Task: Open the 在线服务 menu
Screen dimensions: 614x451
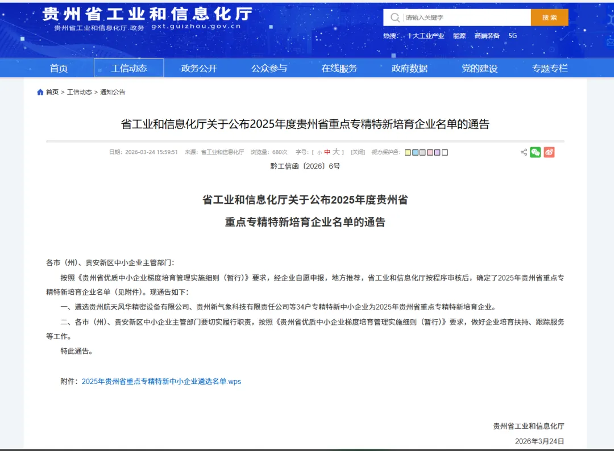Action: [339, 67]
